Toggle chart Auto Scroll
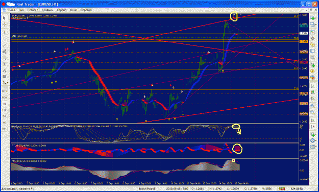Image resolution: width=319 pixels, height=192 pixels. coord(312,121)
